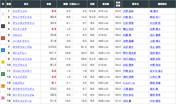
Task: Open horse ディナースタ link
Action: (x=20, y=29)
